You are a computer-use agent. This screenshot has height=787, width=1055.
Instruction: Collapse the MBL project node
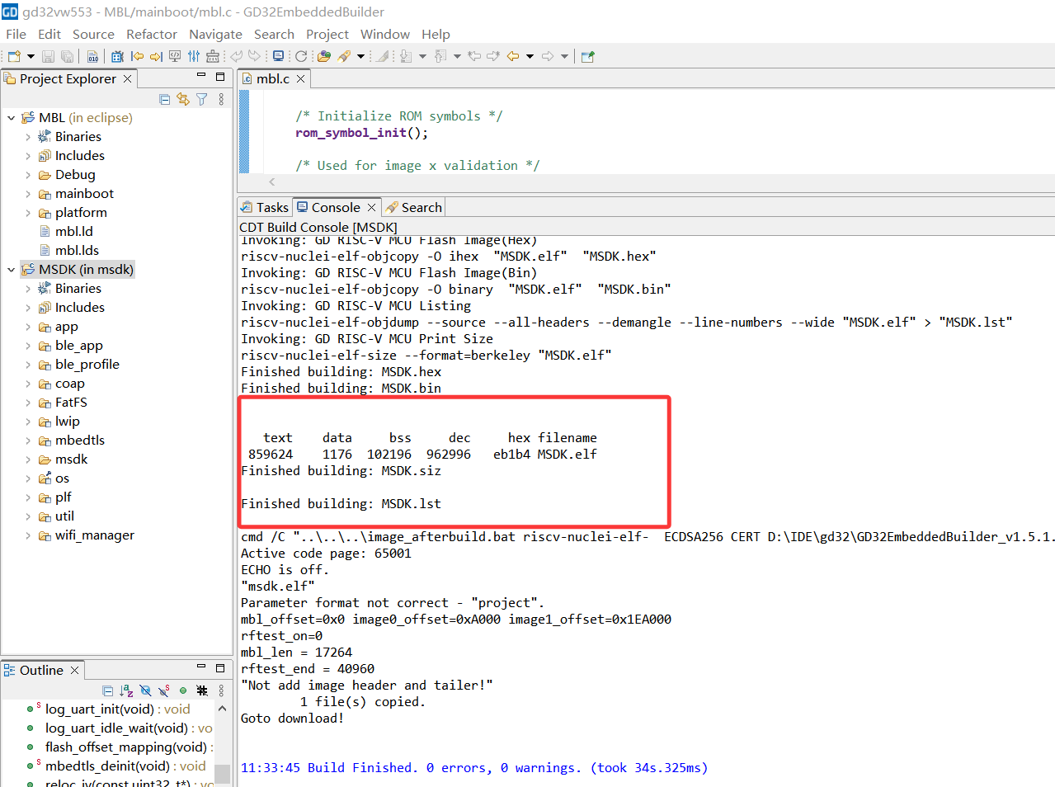pyautogui.click(x=11, y=118)
